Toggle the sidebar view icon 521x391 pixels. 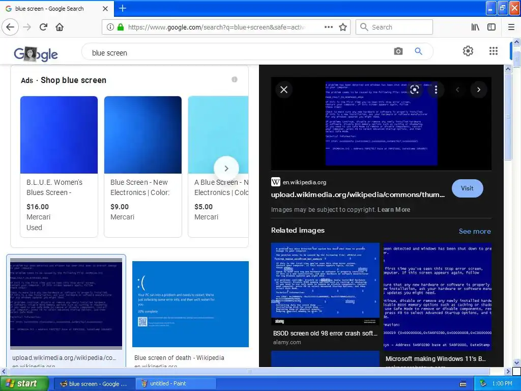[491, 27]
